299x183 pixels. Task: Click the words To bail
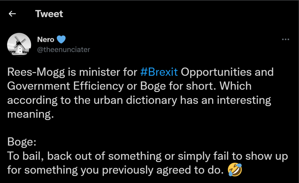[x=25, y=156]
